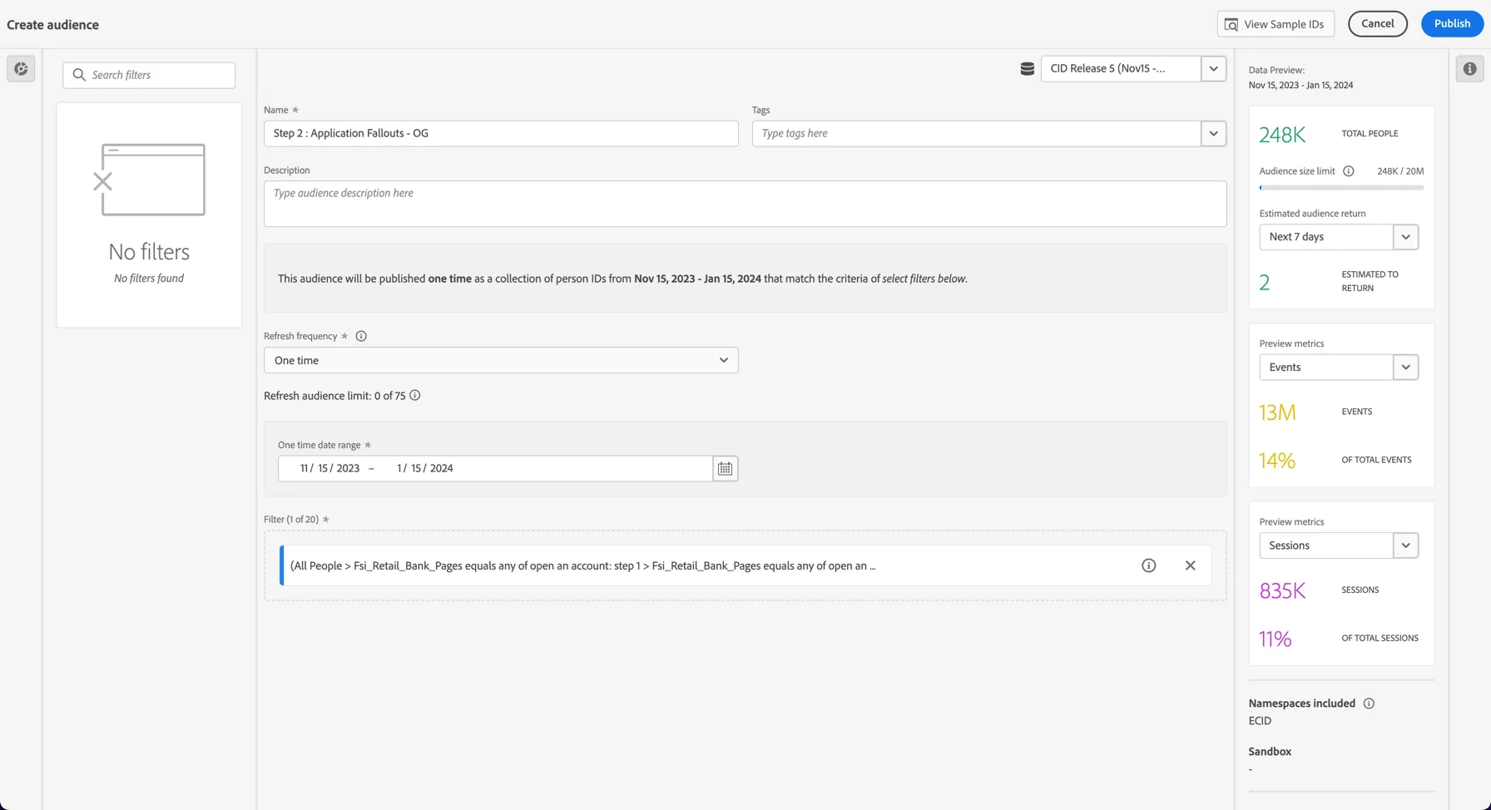1491x810 pixels.
Task: Open the filters panel icon in left rail
Action: 21,69
